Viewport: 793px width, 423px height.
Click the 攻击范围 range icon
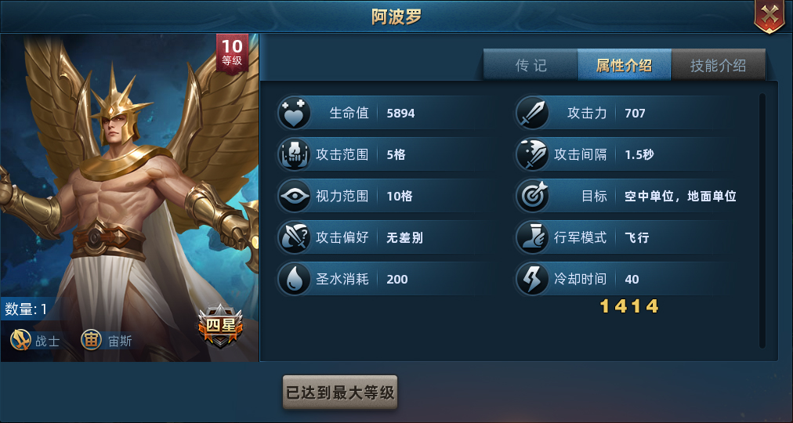pyautogui.click(x=294, y=154)
